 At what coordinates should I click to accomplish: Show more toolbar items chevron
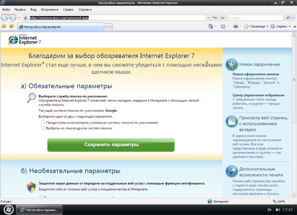[x=295, y=26]
